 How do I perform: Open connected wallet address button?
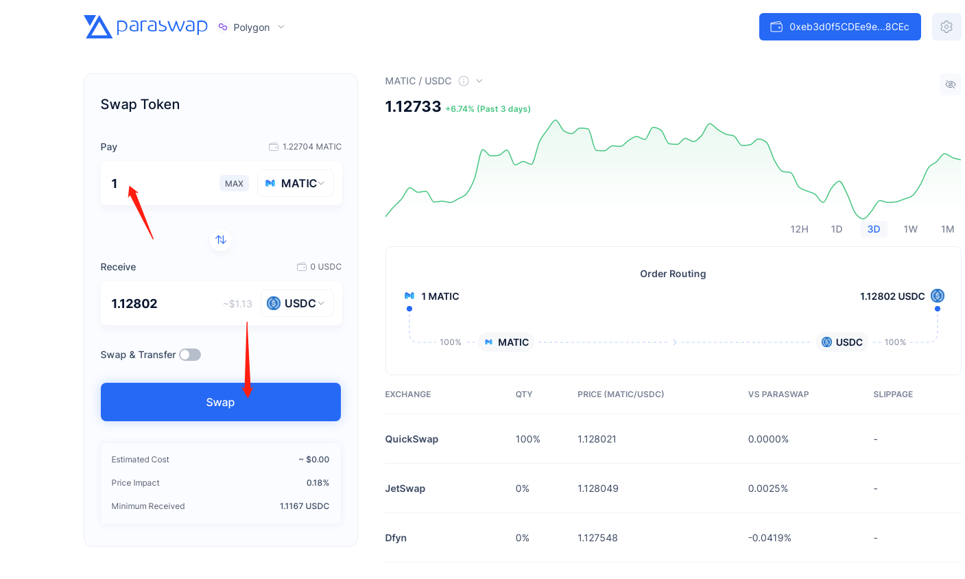click(x=839, y=27)
